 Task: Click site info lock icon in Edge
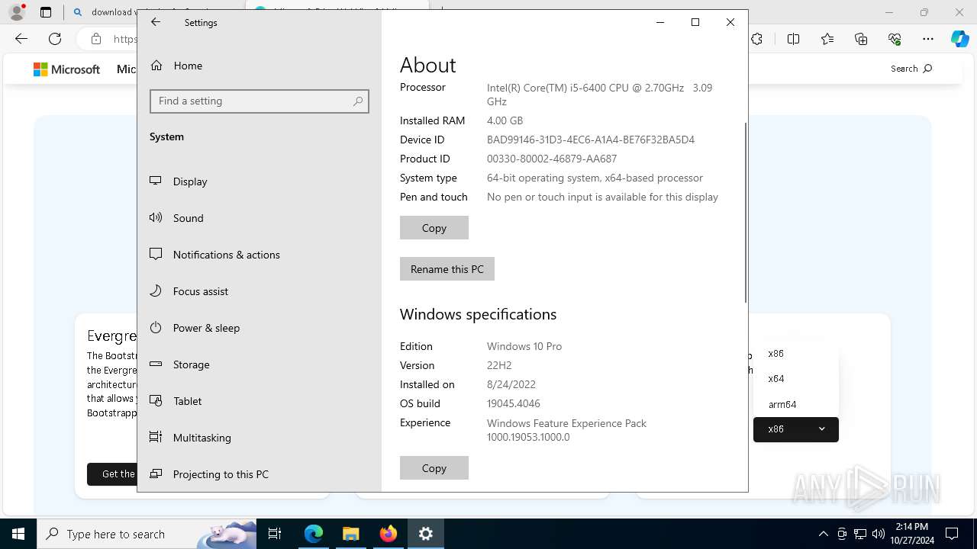(96, 39)
